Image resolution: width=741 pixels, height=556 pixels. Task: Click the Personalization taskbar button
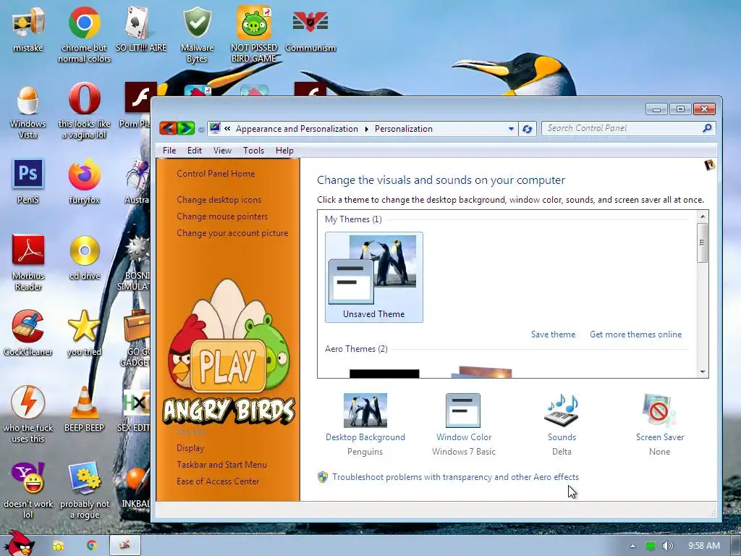click(125, 545)
